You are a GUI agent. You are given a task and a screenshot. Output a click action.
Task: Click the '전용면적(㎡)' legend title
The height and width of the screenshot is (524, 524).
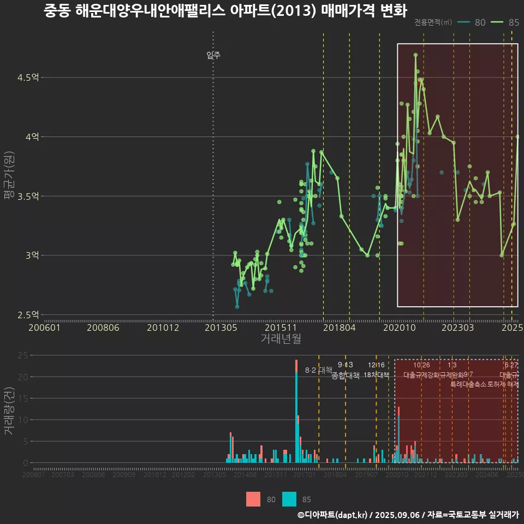click(433, 22)
